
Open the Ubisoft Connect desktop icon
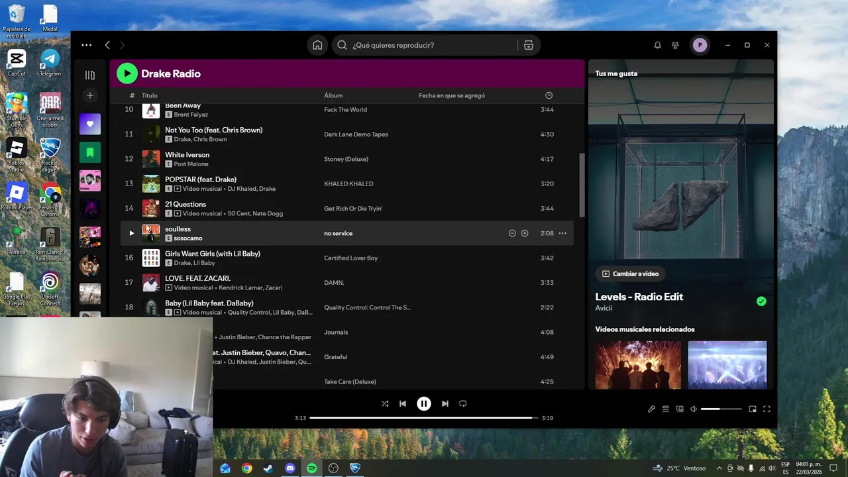coord(50,290)
